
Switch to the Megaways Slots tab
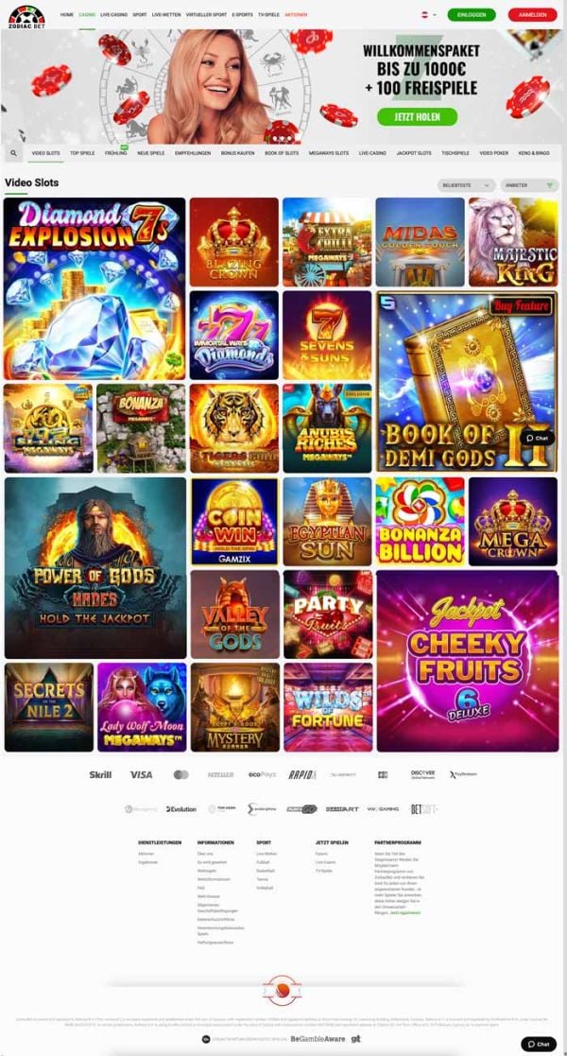[x=329, y=153]
